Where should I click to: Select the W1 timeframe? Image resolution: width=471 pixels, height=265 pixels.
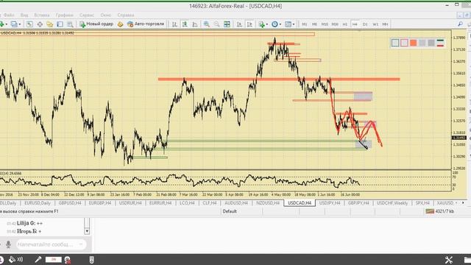(x=375, y=24)
